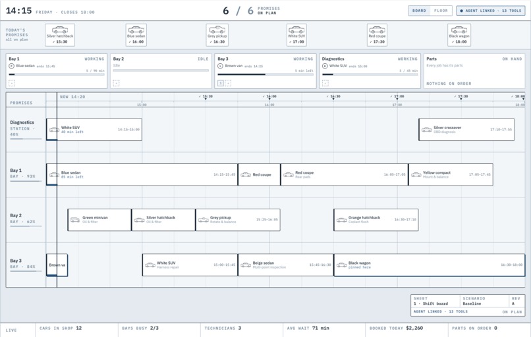The image size is (531, 337).
Task: Click the Cars in Shop 12 status entry
Action: coord(76,328)
